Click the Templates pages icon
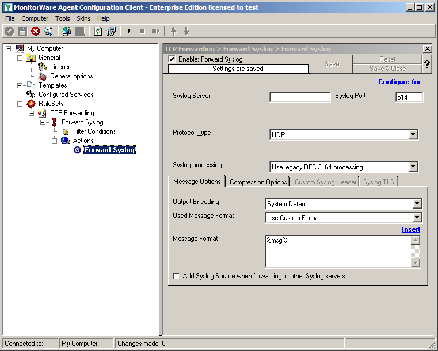438x351 pixels. [x=31, y=85]
